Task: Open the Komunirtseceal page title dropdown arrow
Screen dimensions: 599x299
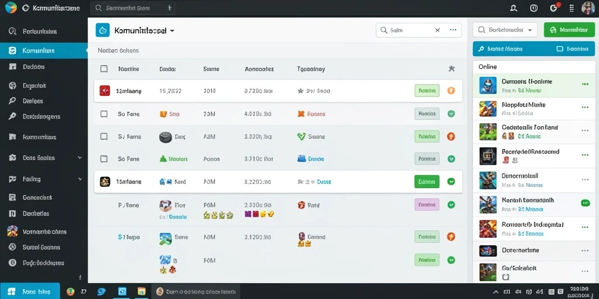Action: [x=173, y=31]
